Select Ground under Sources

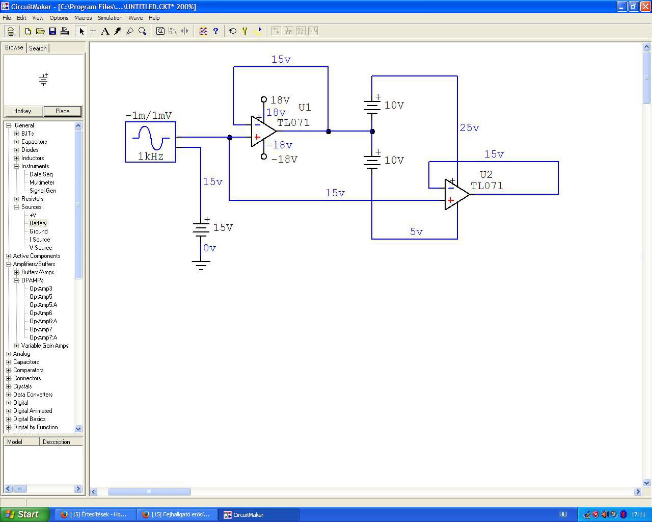coord(39,231)
